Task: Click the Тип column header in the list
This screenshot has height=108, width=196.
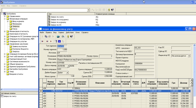Action: tap(71, 14)
